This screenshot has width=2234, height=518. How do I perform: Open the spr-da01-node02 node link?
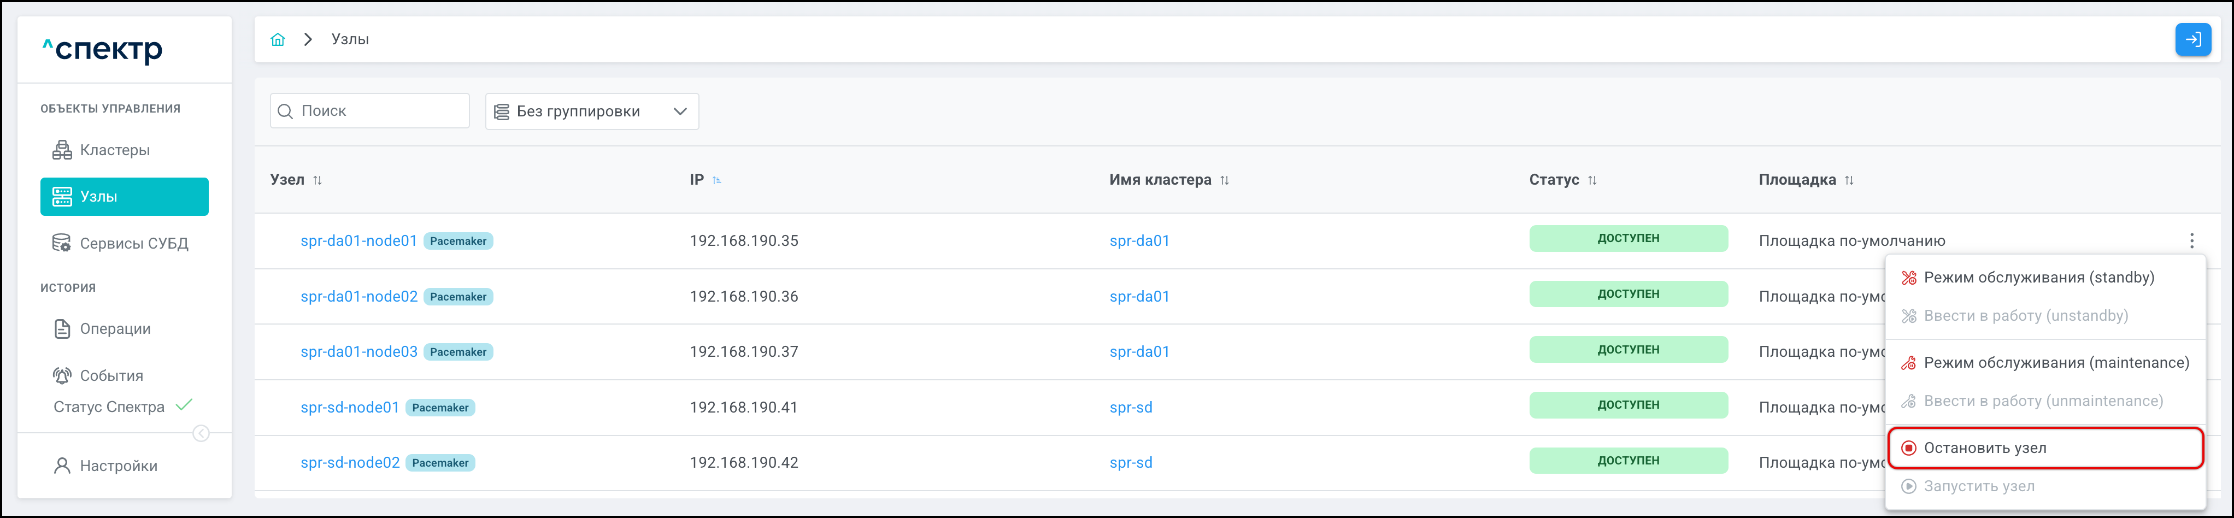click(358, 297)
